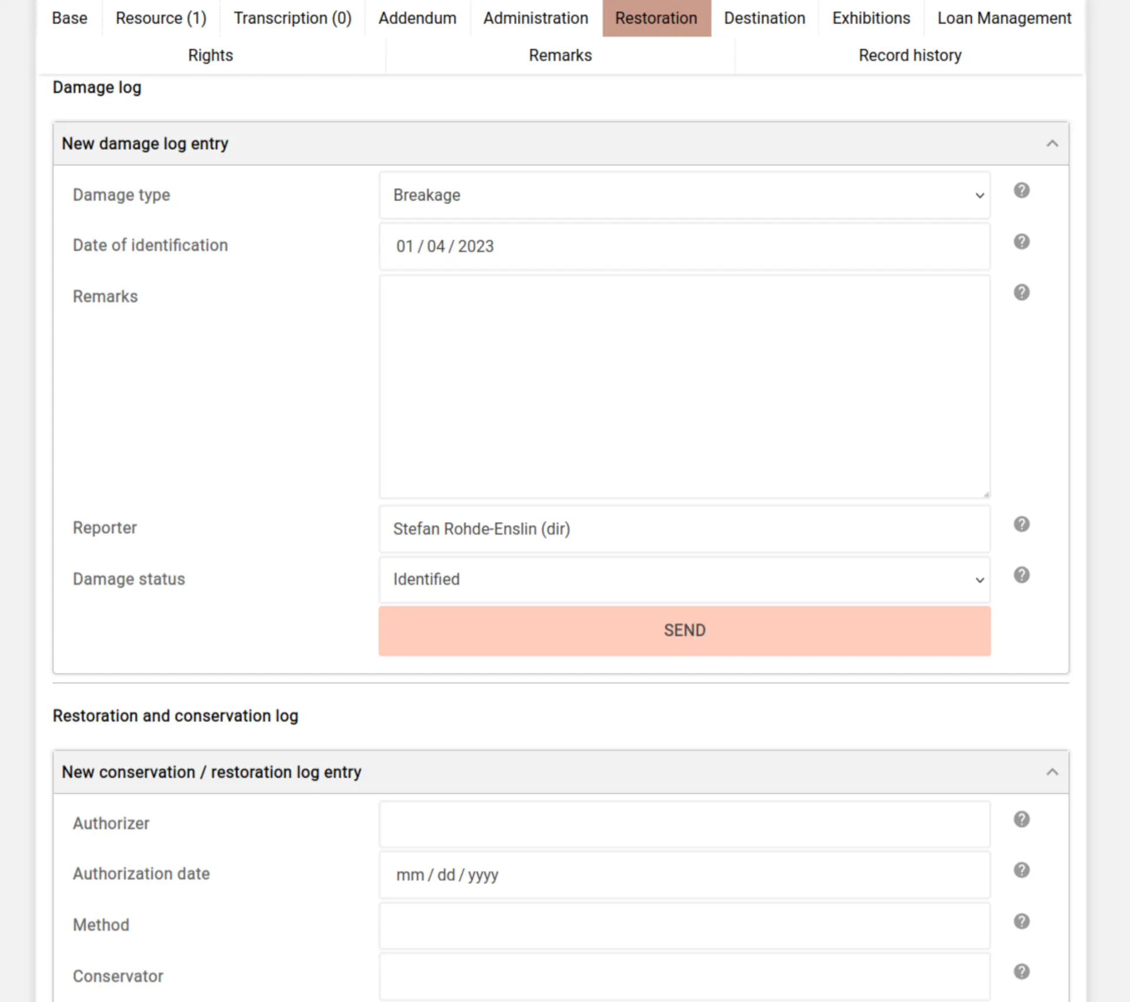Focus the Authorization date field
The width and height of the screenshot is (1130, 1002).
(x=684, y=875)
